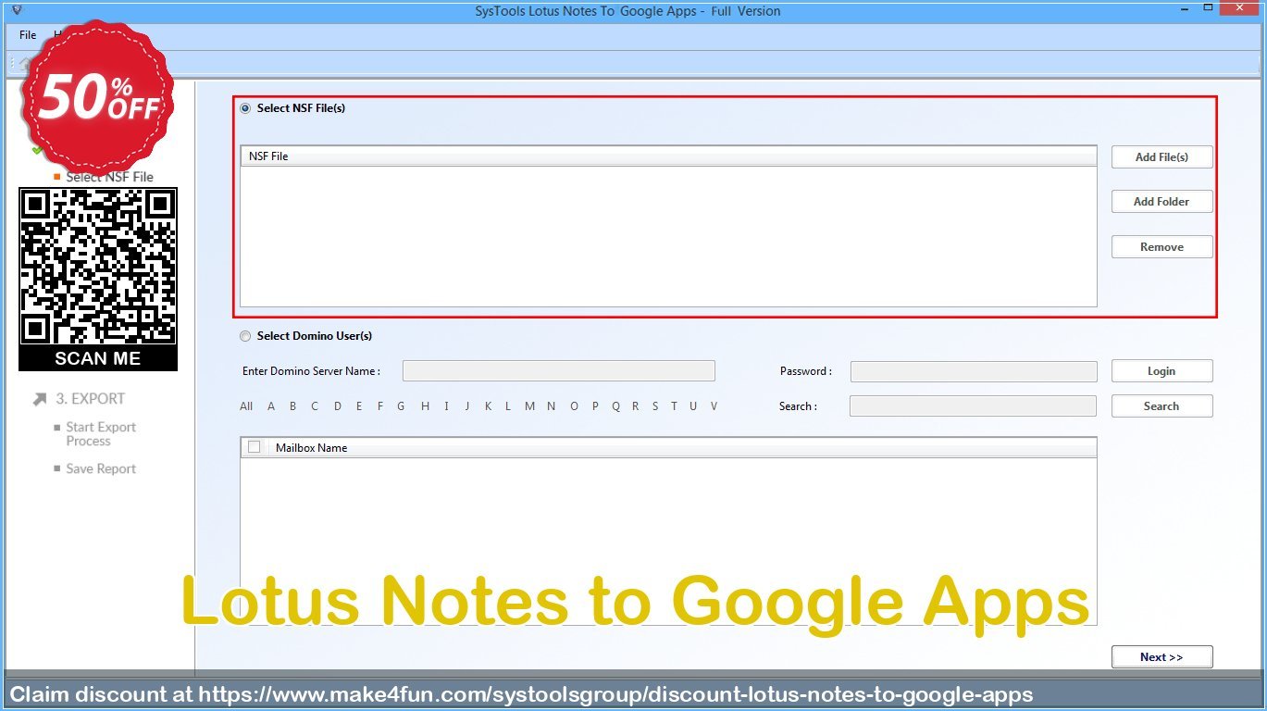Image resolution: width=1267 pixels, height=711 pixels.
Task: Choose the Select Domino User(s) radio option
Action: point(245,336)
